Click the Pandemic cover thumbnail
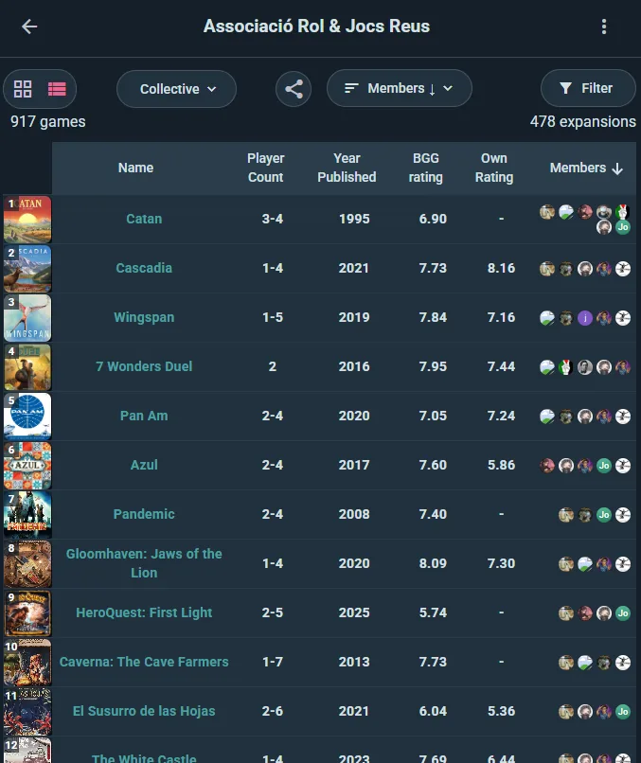Image resolution: width=641 pixels, height=763 pixels. (27, 514)
